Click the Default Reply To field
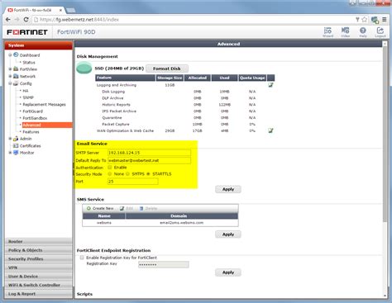Image resolution: width=392 pixels, height=303 pixels. click(149, 160)
